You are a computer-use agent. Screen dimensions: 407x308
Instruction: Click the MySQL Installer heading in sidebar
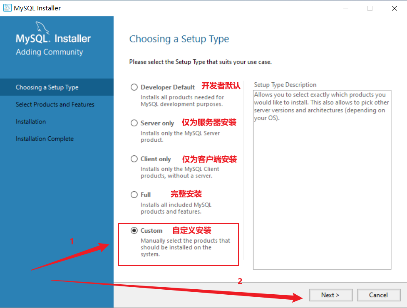click(x=53, y=39)
